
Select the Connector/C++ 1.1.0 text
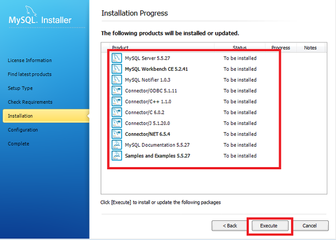(148, 102)
